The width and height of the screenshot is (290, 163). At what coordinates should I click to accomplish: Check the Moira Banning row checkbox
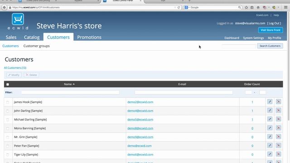pyautogui.click(x=8, y=129)
